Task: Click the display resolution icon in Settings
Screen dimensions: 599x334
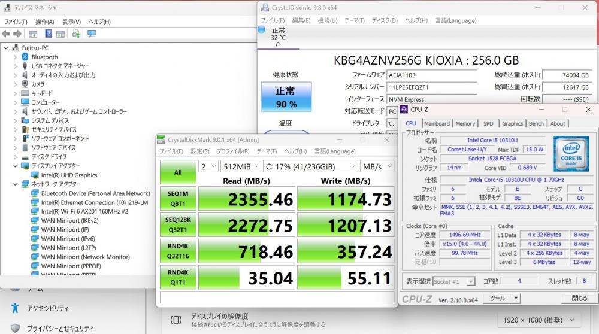Action: [x=176, y=320]
